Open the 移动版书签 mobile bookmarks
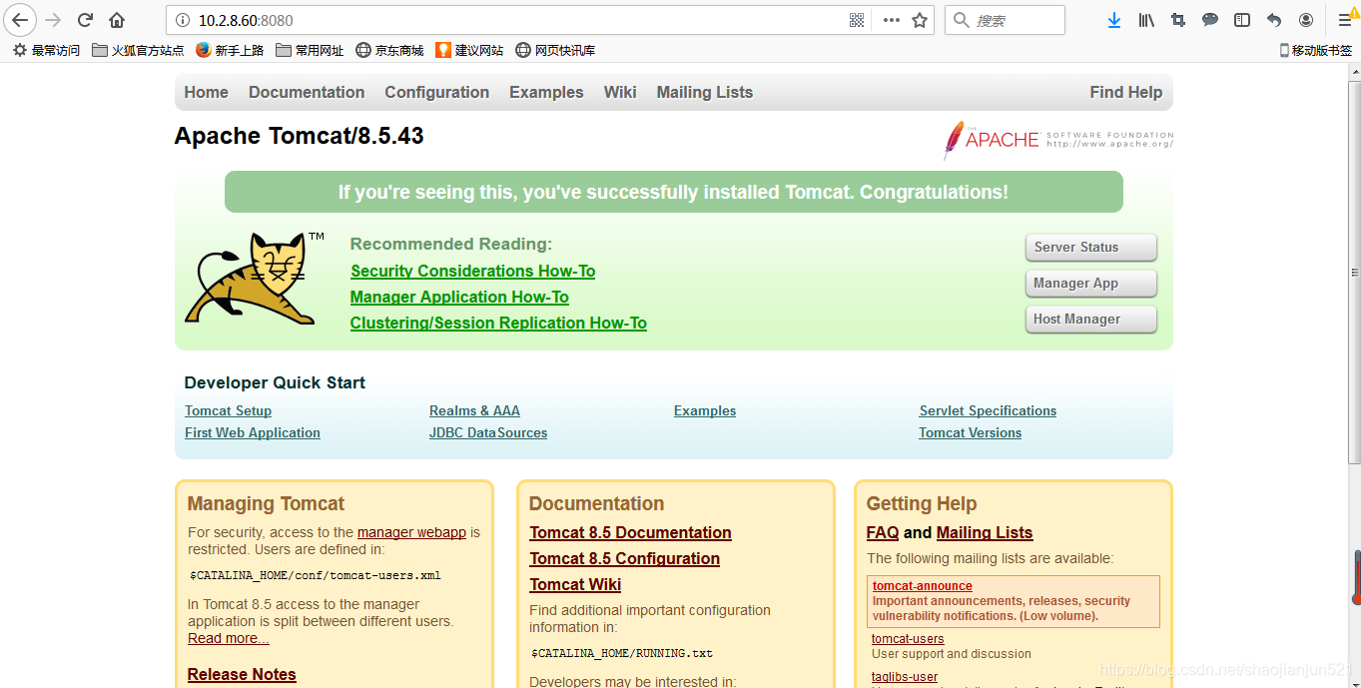This screenshot has height=688, width=1361. 1316,50
